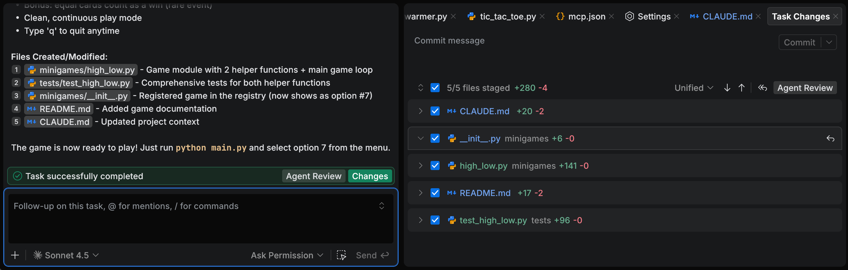Image resolution: width=848 pixels, height=270 pixels.
Task: Open the Unified diff view dropdown
Action: [694, 88]
